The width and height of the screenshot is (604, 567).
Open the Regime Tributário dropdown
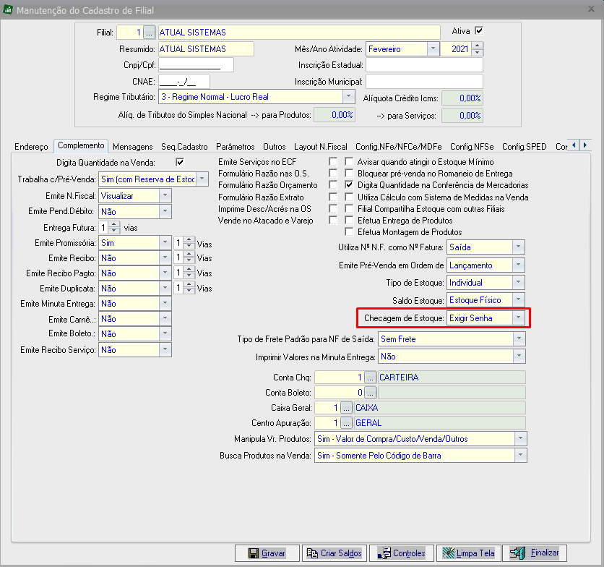point(348,96)
